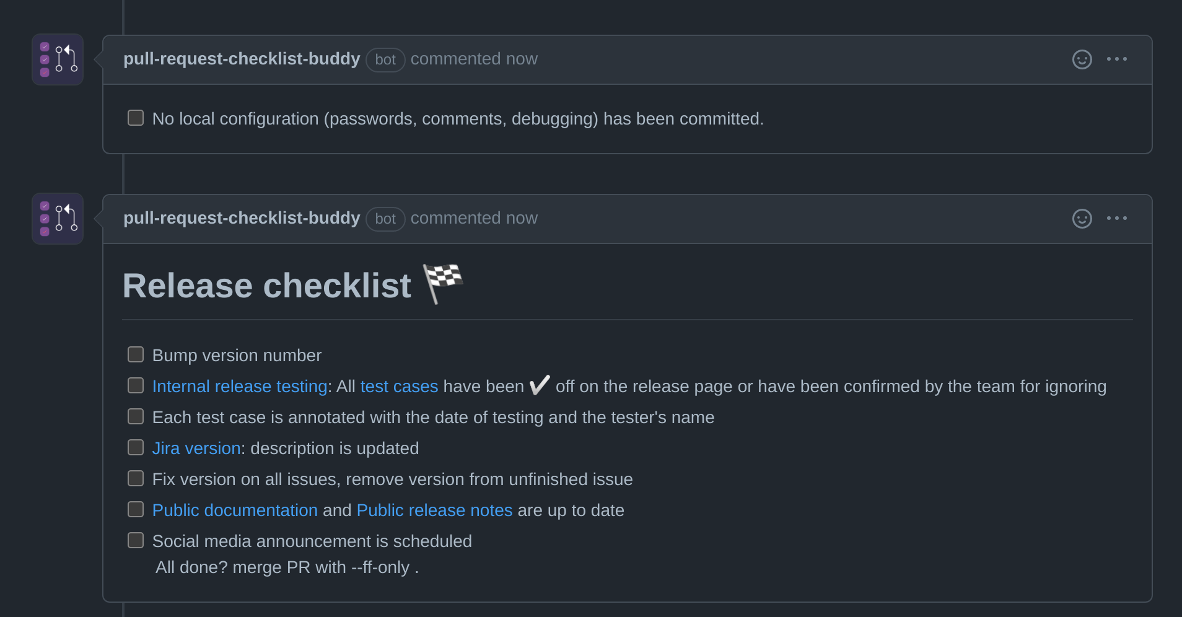This screenshot has width=1182, height=617.
Task: Open the Internal release testing link
Action: pyautogui.click(x=240, y=385)
